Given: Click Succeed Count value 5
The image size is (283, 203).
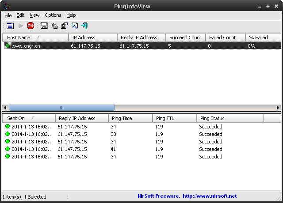Looking at the screenshot, I should click(169, 46).
